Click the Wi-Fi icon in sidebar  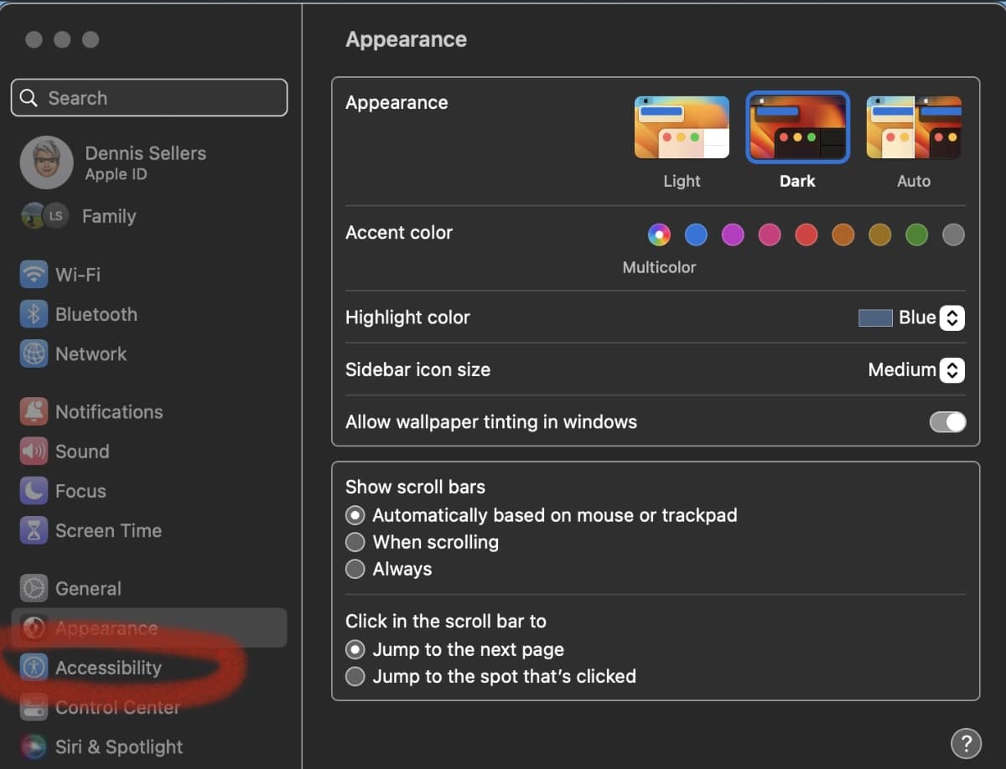[x=34, y=275]
